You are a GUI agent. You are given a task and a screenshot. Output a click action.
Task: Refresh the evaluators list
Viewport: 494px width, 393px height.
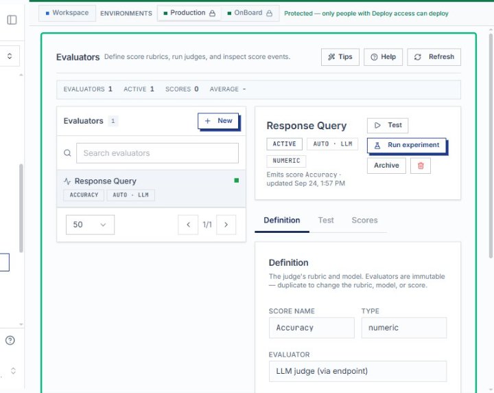(434, 57)
